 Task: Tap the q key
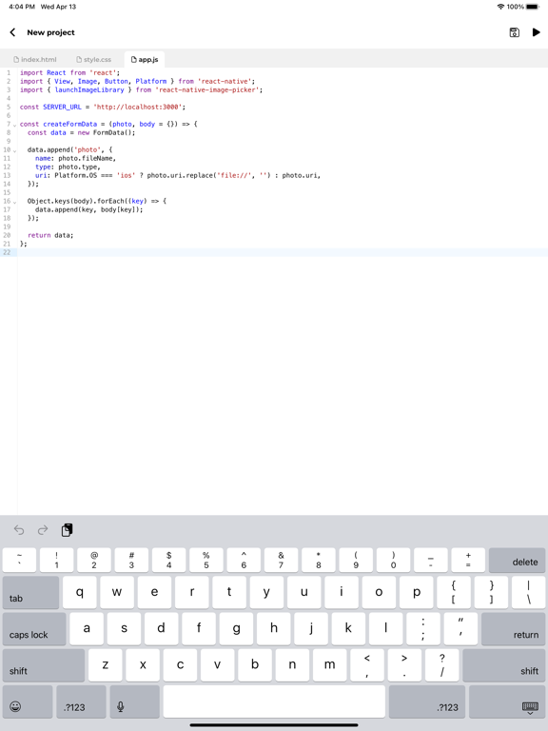click(80, 593)
